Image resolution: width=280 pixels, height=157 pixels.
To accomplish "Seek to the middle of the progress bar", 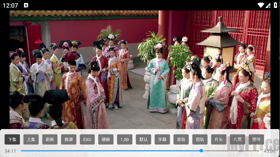I will coord(140,151).
